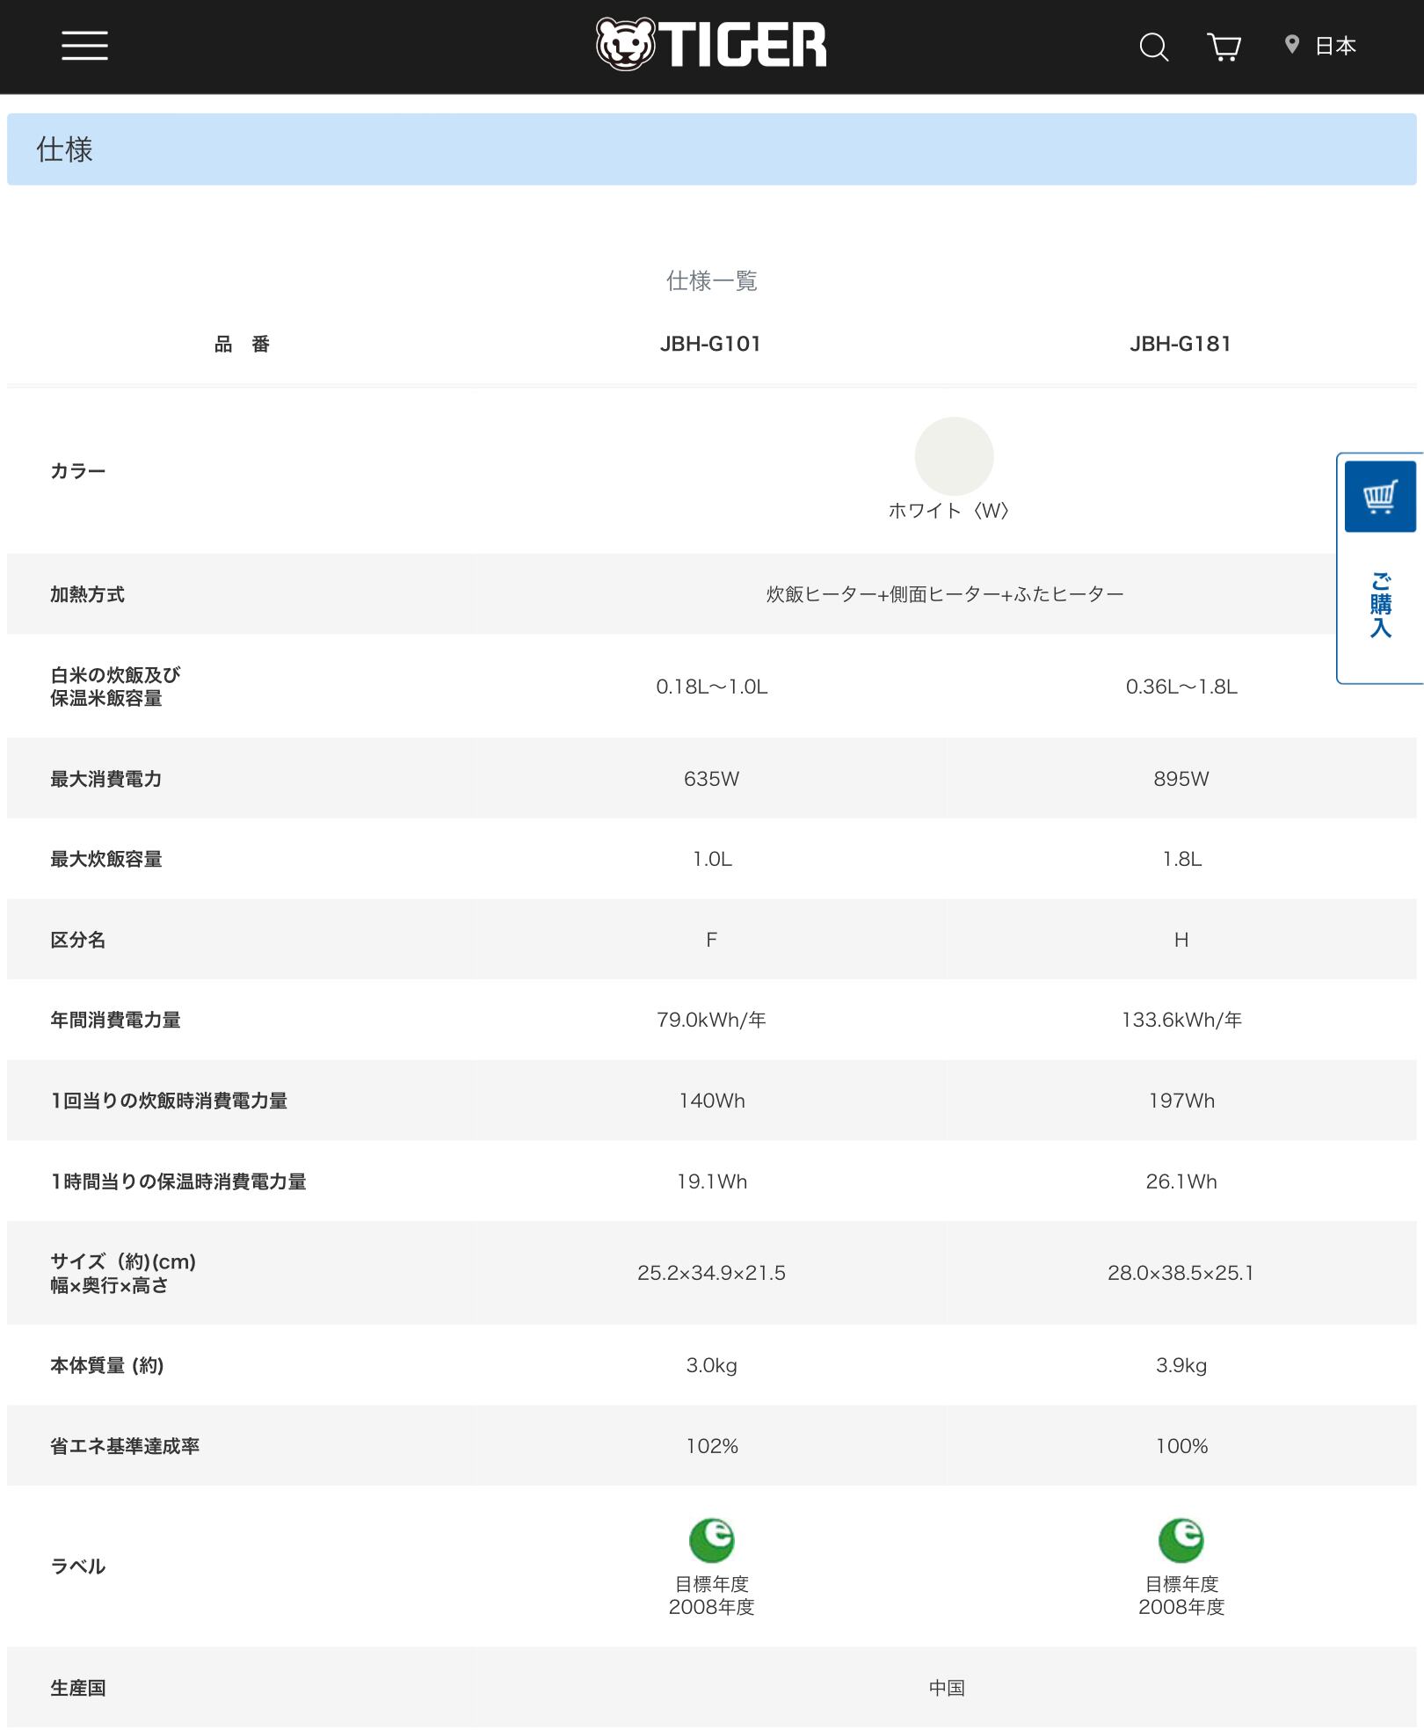Image resolution: width=1424 pixels, height=1730 pixels.
Task: Click the JBH-G181 energy label icon
Action: 1181,1540
